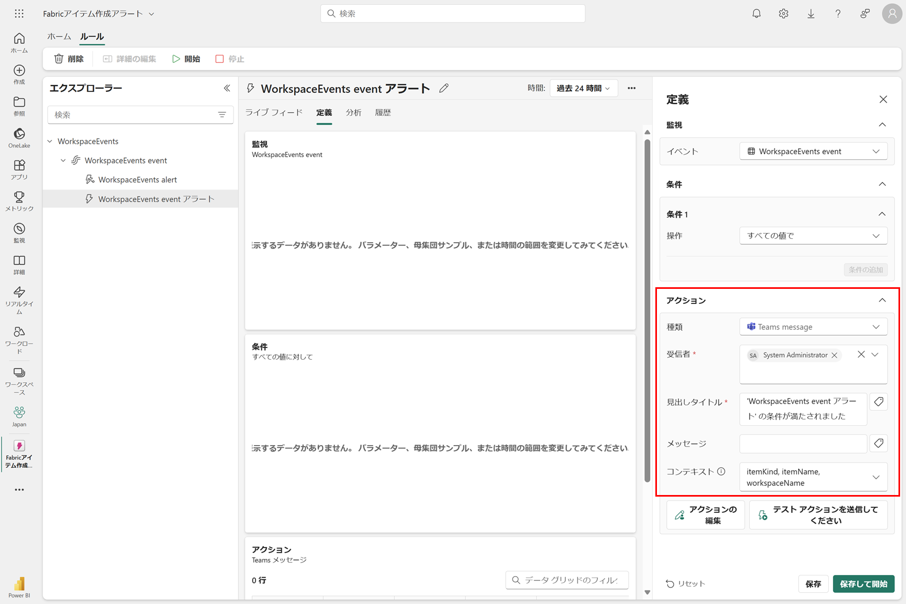Click the download arrow icon in header
This screenshot has height=604, width=906.
coord(811,14)
